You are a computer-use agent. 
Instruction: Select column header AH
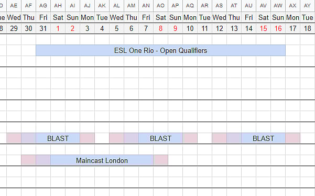pos(58,6)
